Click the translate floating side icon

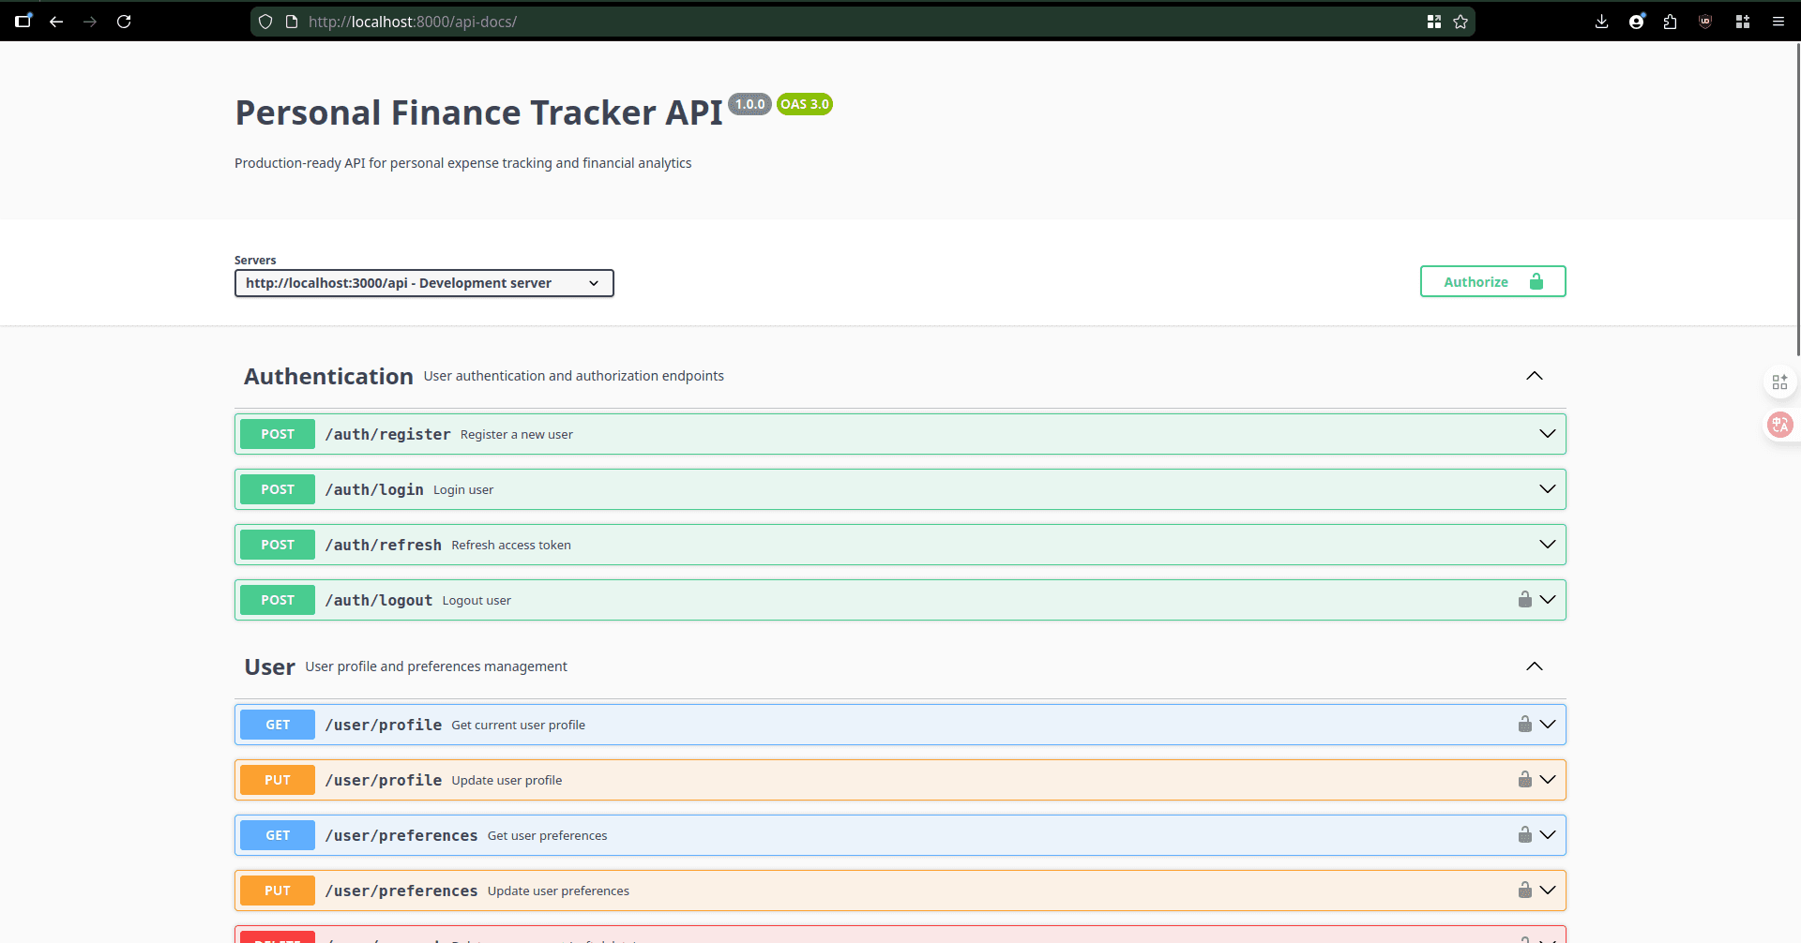coord(1779,425)
